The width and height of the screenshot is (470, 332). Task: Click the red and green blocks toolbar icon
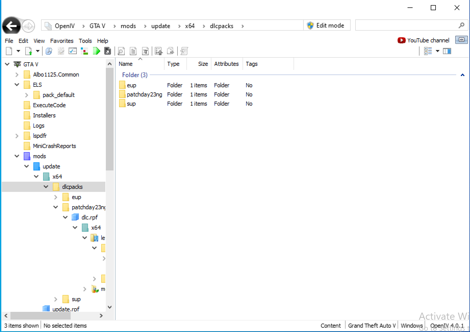pos(84,51)
